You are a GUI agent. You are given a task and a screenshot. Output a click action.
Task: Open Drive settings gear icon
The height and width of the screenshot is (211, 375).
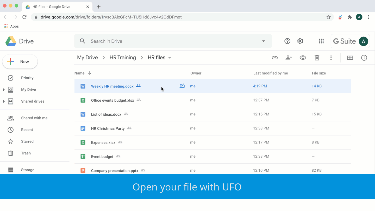[x=300, y=41]
